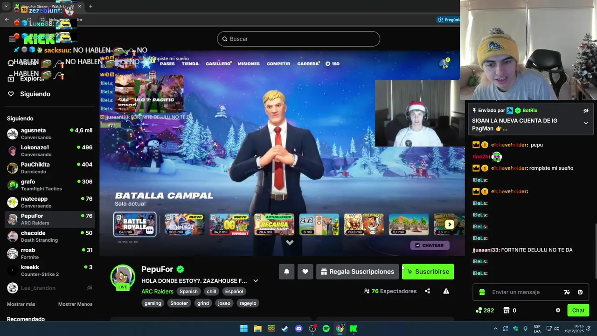Select the COMPETIR tab in Fortnite lobby
This screenshot has width=597, height=336.
pos(278,64)
